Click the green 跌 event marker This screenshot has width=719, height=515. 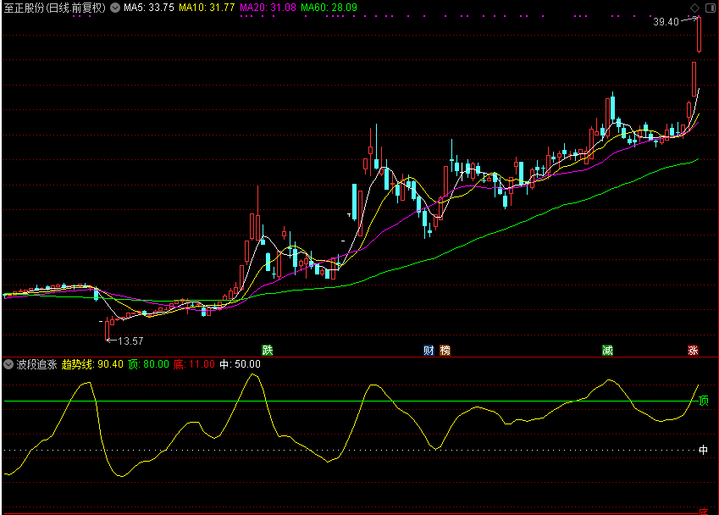268,351
